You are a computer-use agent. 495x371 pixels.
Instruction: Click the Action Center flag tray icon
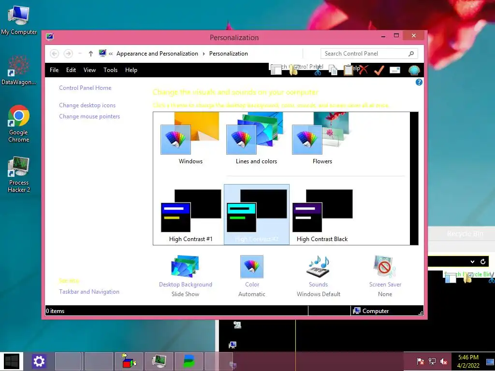(x=420, y=361)
